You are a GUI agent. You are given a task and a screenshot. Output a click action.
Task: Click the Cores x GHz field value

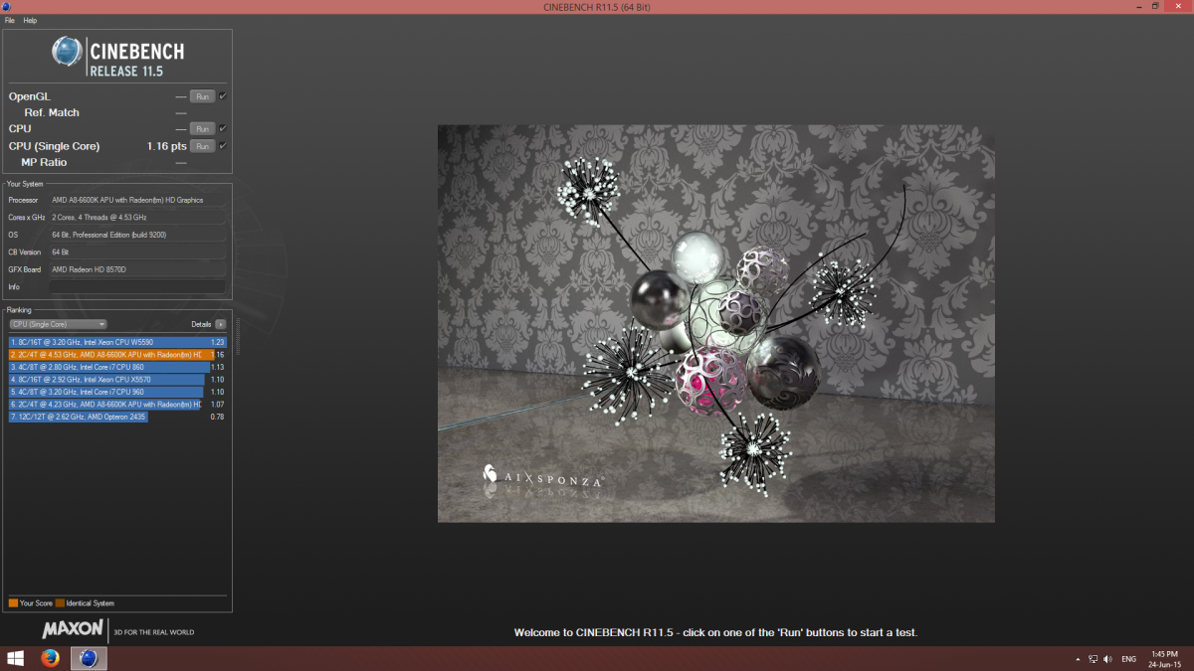coord(137,217)
